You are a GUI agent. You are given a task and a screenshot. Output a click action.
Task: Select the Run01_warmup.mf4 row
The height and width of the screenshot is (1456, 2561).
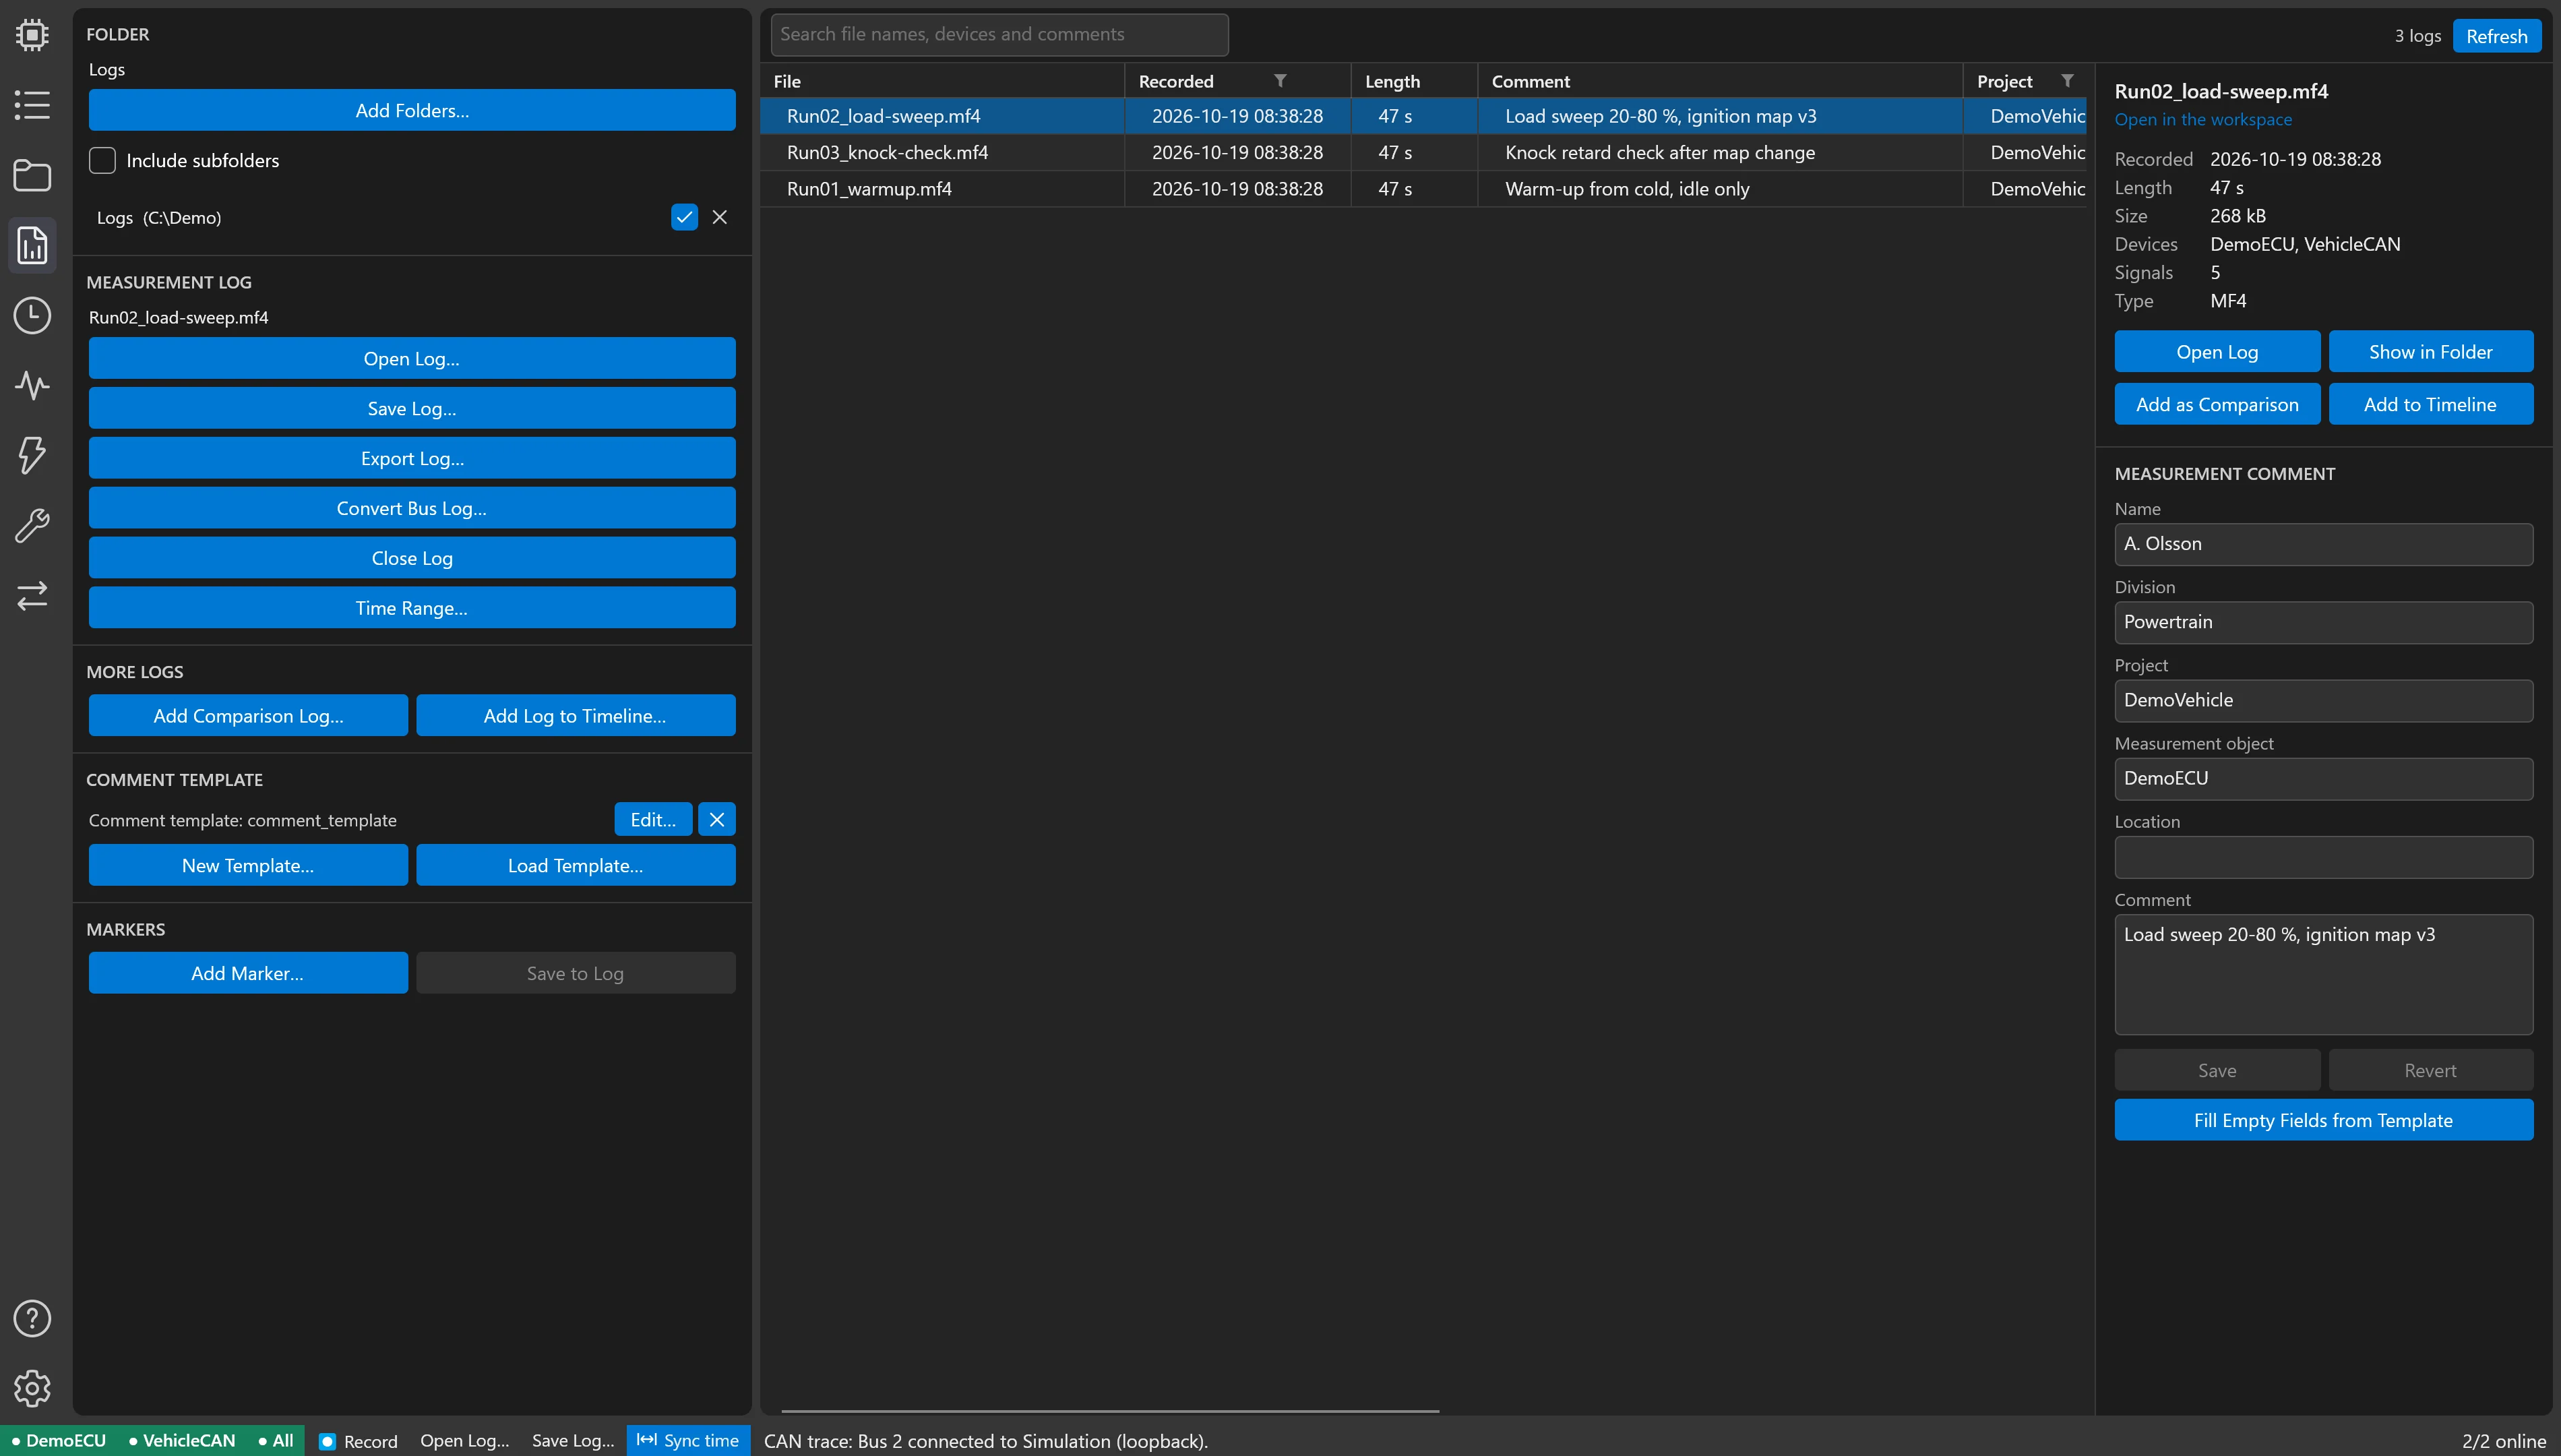tap(1423, 188)
